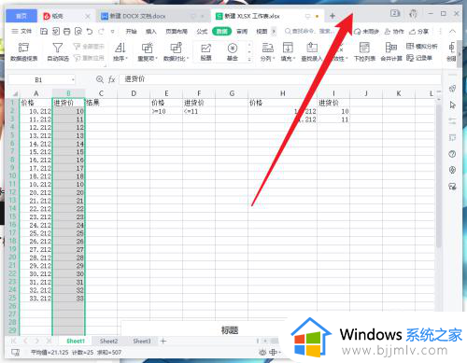Insert a pivot table (数据透视表)
This screenshot has width=467, height=363.
point(24,51)
